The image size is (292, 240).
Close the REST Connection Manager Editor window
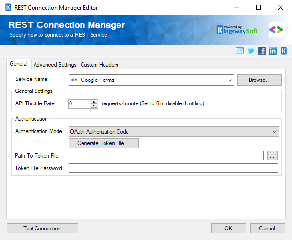[280, 7]
